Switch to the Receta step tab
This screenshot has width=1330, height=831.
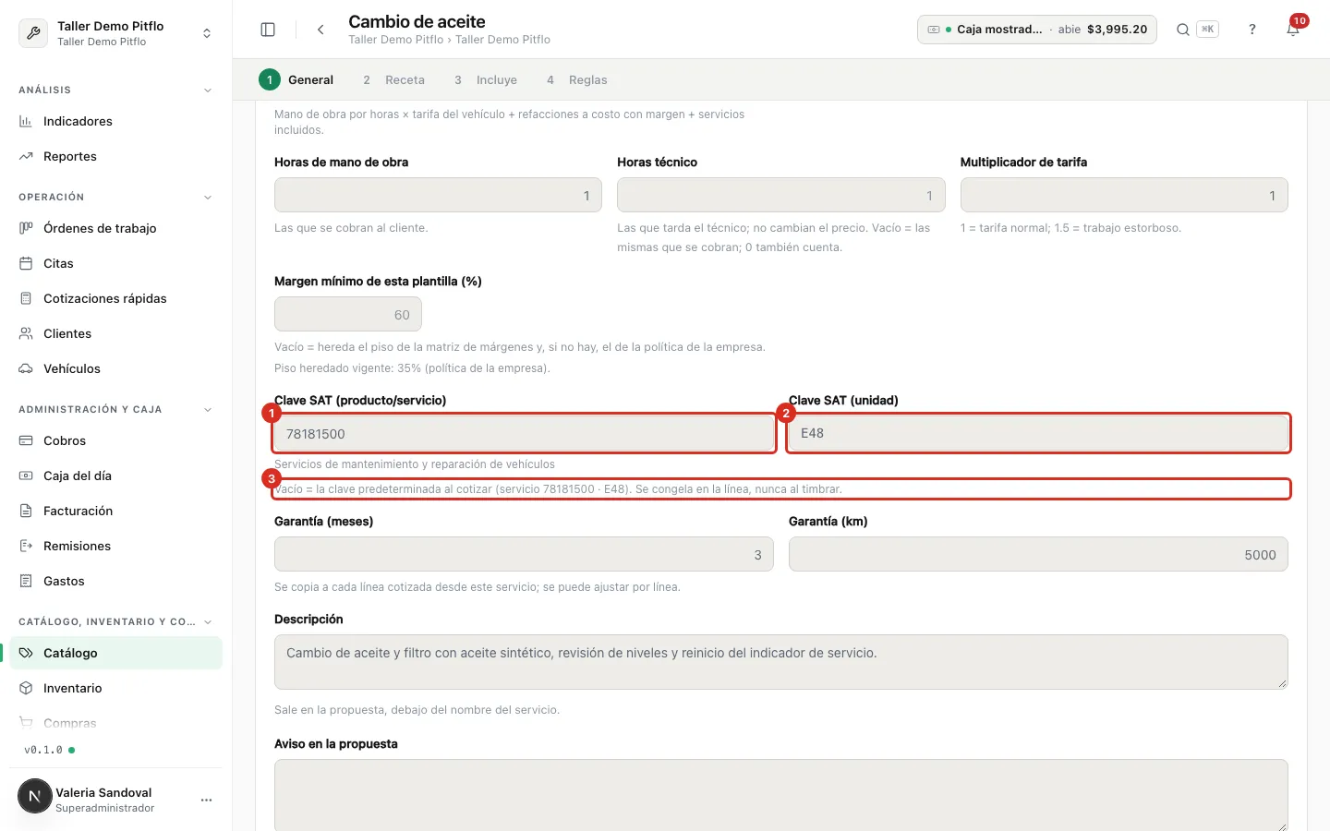[393, 80]
